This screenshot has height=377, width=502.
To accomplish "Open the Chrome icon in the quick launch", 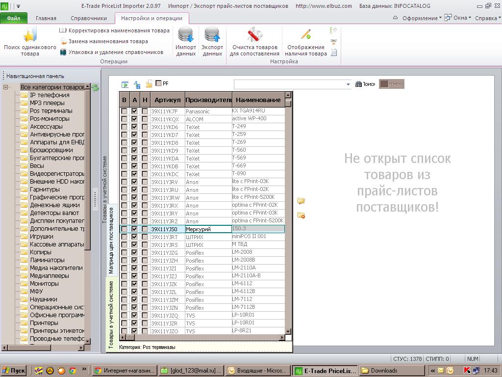I will [73, 371].
